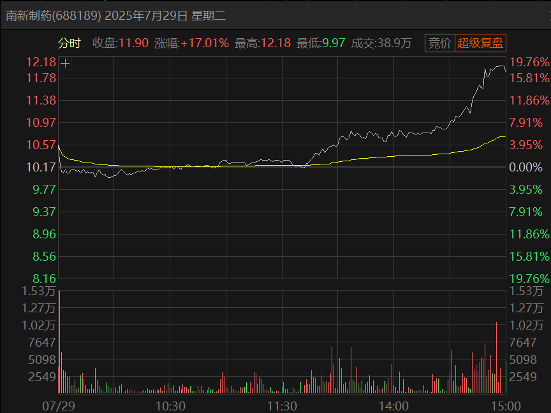Image resolution: width=551 pixels, height=413 pixels.
Task: Click the tallest red volume bar near close
Action: (497, 358)
